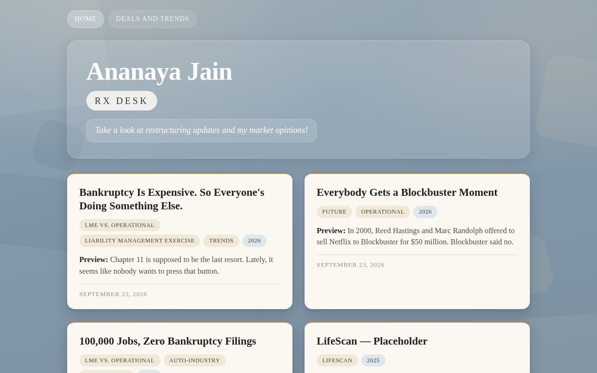Click 2026 tag on Blockbuster Moment card
This screenshot has width=597, height=373.
click(x=425, y=212)
